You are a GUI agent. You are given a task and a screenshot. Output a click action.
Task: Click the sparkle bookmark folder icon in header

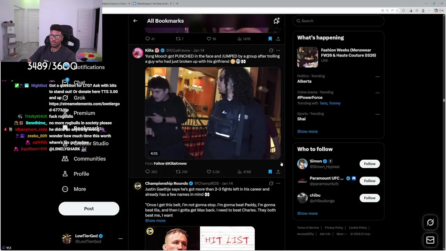pyautogui.click(x=276, y=21)
